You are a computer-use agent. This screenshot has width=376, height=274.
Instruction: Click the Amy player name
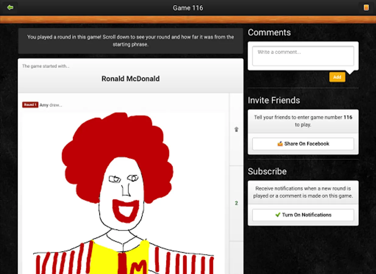point(44,105)
